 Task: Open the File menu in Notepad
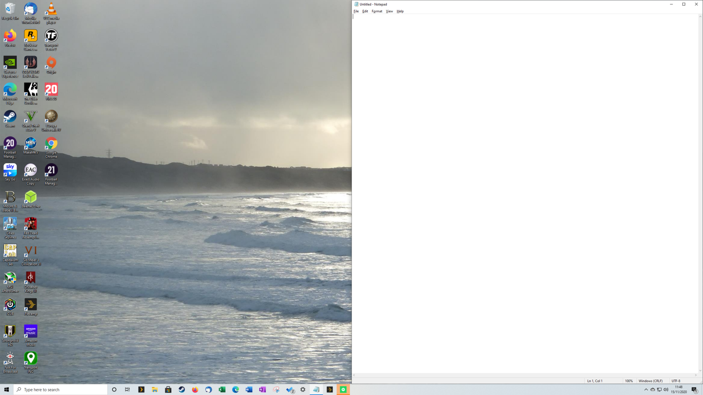click(x=356, y=11)
